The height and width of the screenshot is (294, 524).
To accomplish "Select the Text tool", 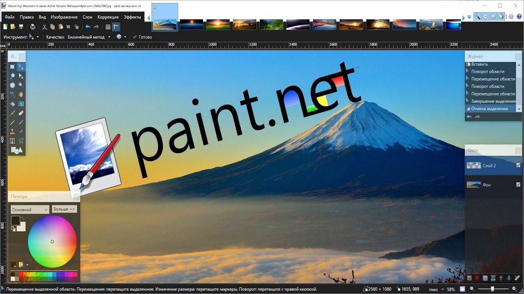I will (x=13, y=141).
